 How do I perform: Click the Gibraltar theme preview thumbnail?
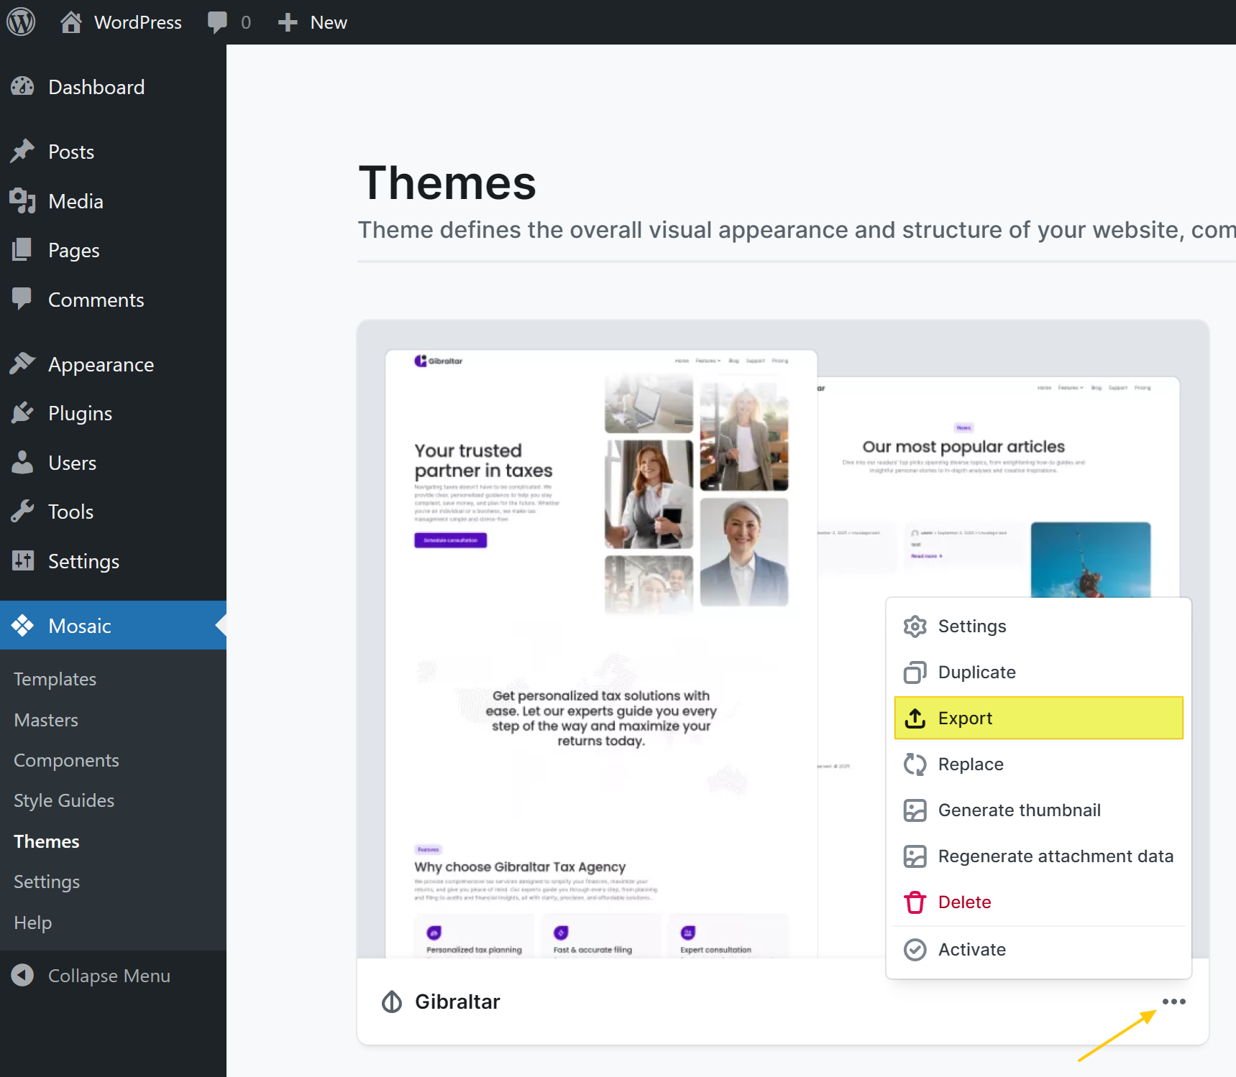tap(601, 647)
